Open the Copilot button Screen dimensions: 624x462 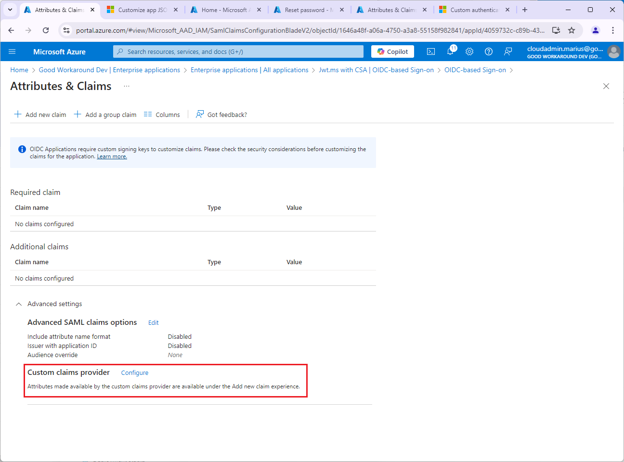(392, 51)
